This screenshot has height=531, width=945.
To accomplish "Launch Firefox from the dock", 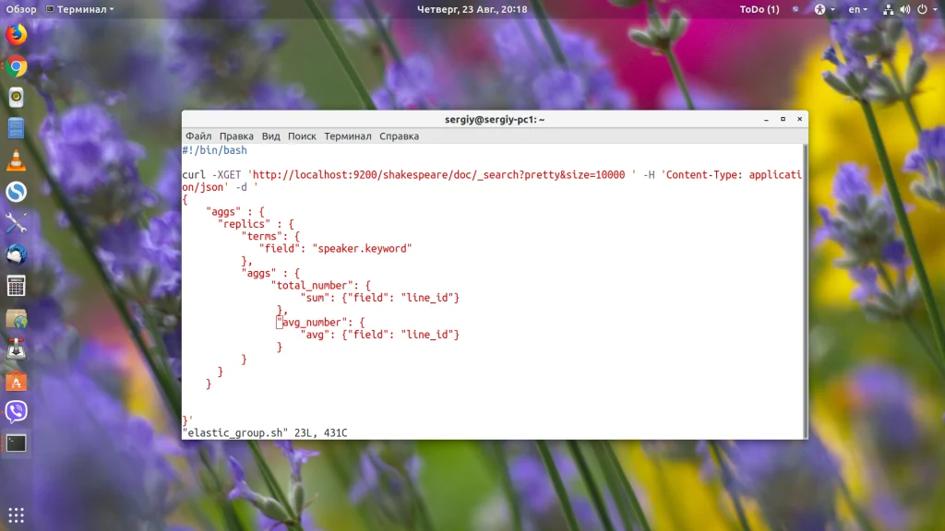I will 17,34.
